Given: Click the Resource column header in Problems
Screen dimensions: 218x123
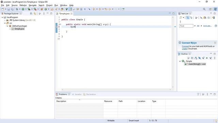Looking at the screenshot, I should point(110,101).
